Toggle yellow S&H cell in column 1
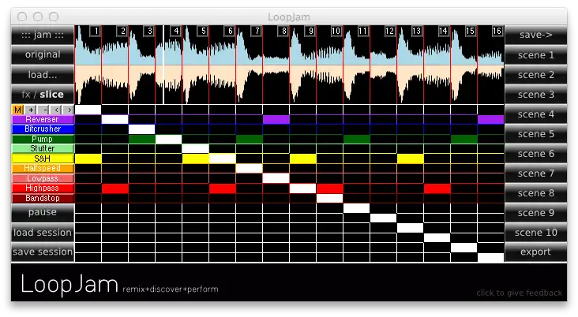 click(x=88, y=158)
